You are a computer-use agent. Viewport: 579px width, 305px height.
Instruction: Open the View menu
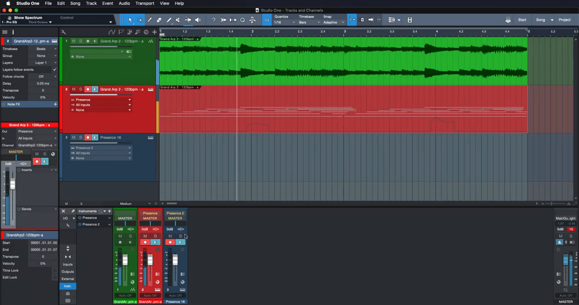(164, 3)
